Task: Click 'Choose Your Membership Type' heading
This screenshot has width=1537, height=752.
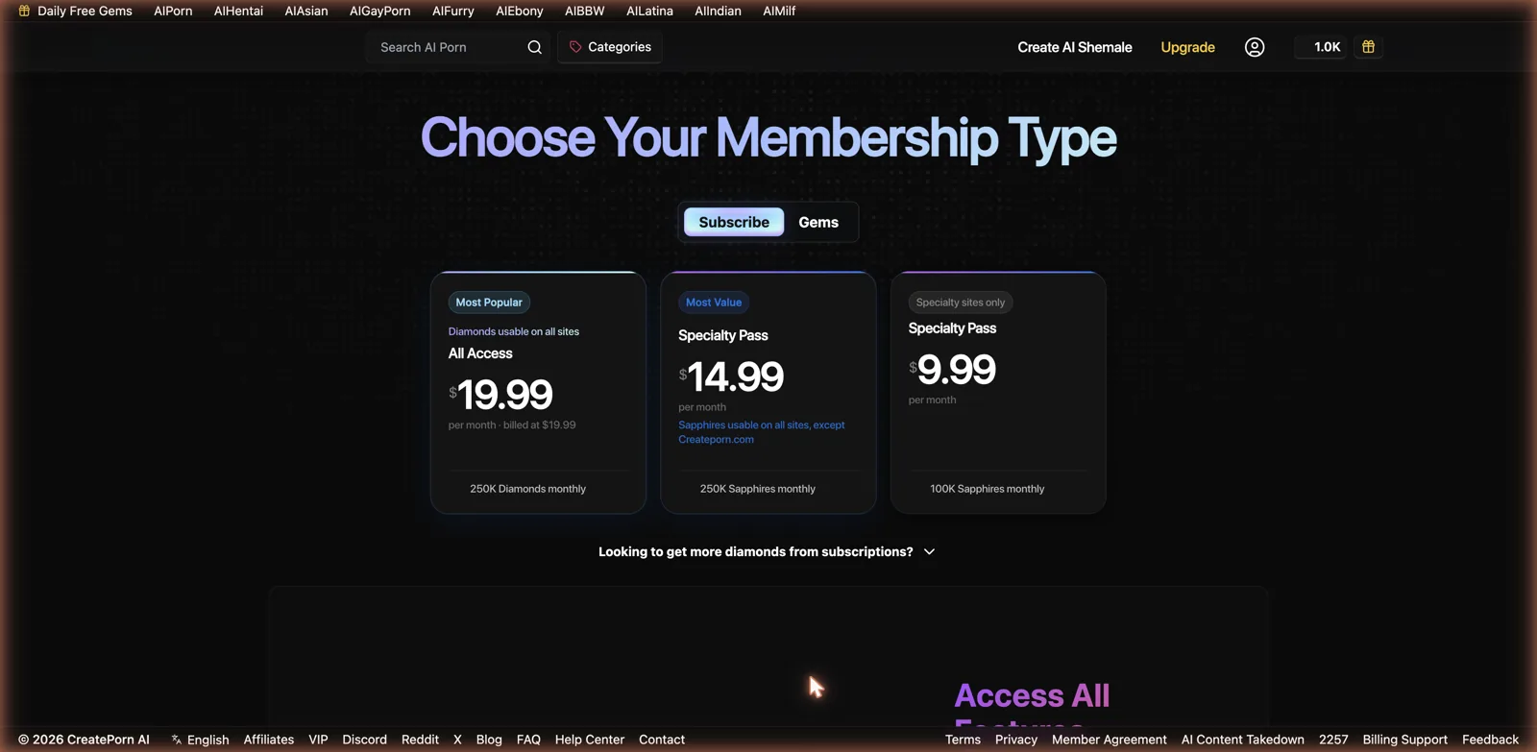Action: coord(768,137)
